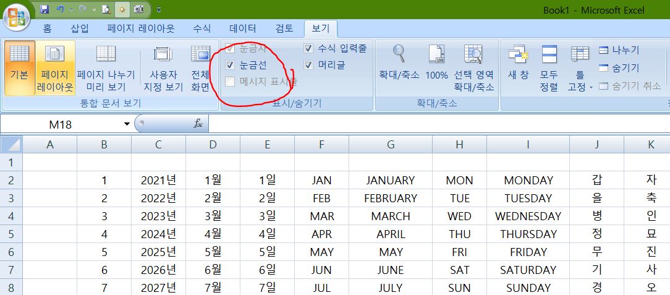This screenshot has height=295, width=670.
Task: Switch to the 홈 tab
Action: click(47, 28)
